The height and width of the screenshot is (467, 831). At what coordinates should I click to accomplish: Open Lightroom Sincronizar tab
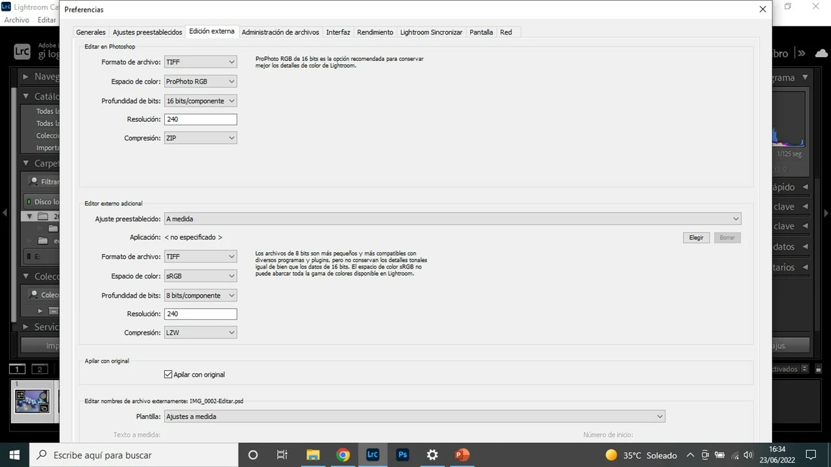(x=431, y=32)
